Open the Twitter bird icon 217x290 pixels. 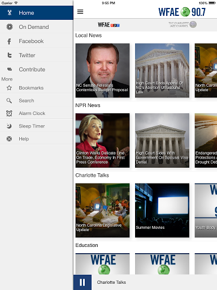(x=9, y=56)
